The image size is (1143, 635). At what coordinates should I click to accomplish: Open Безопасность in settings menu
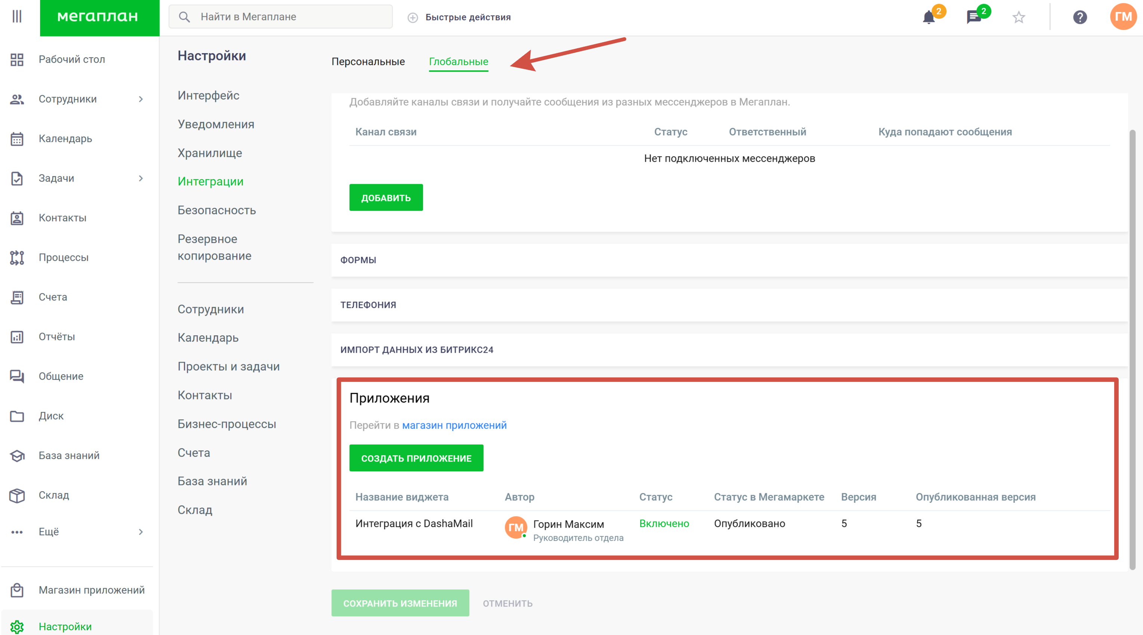217,210
